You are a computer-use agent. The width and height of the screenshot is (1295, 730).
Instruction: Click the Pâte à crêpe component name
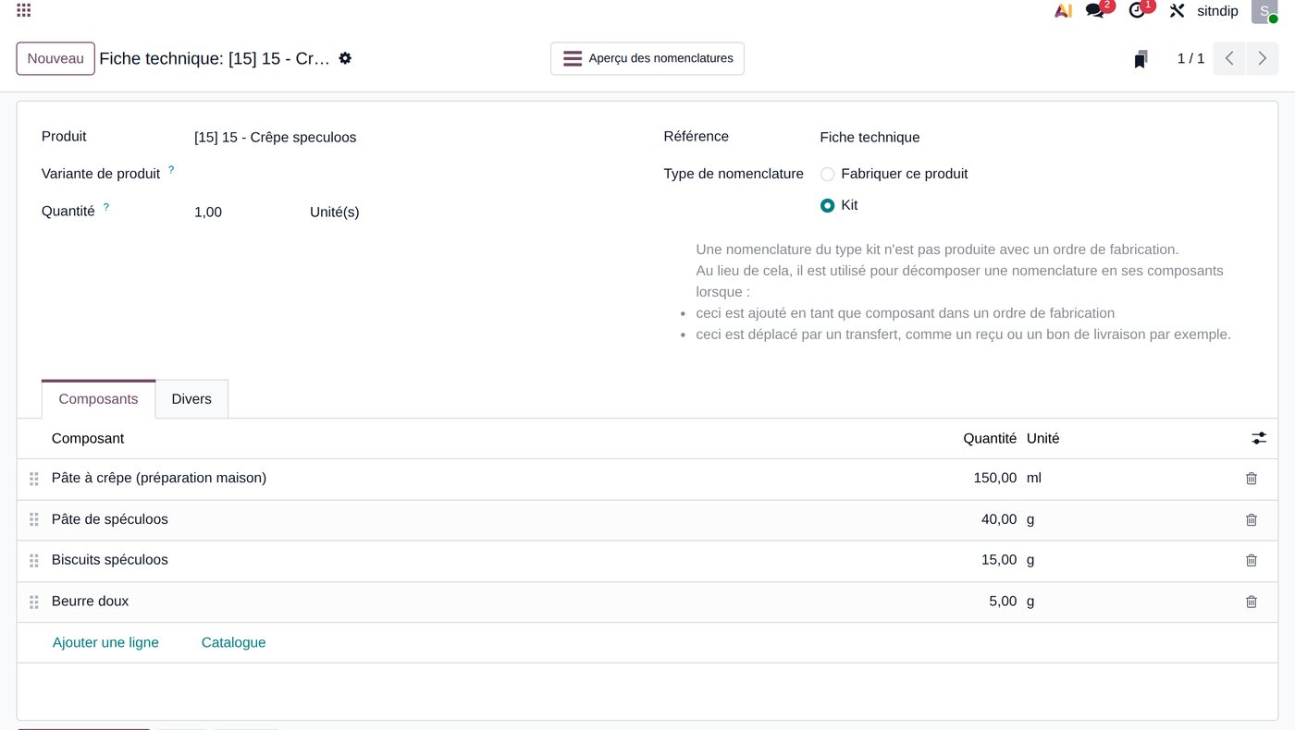(x=159, y=479)
